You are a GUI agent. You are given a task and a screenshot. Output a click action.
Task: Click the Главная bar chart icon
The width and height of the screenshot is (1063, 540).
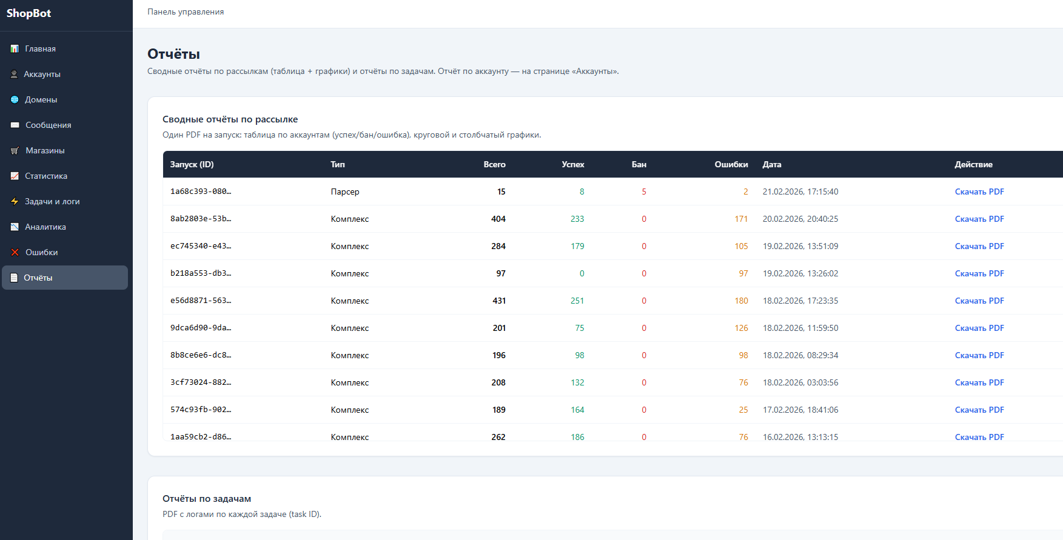tap(15, 48)
